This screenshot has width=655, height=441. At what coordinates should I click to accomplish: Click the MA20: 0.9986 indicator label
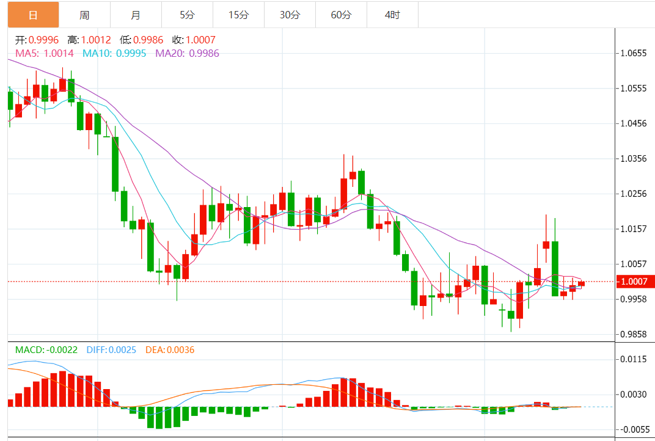[x=187, y=54]
